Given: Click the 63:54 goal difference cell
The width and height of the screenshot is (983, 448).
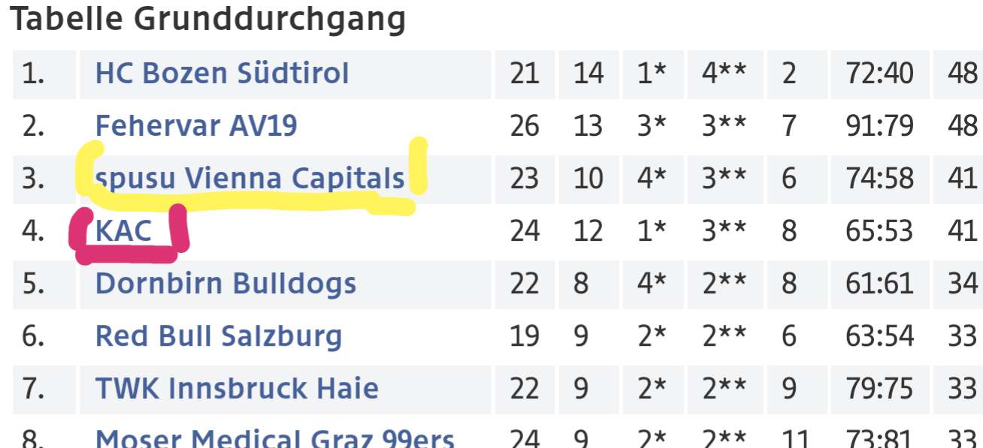Looking at the screenshot, I should pyautogui.click(x=880, y=336).
